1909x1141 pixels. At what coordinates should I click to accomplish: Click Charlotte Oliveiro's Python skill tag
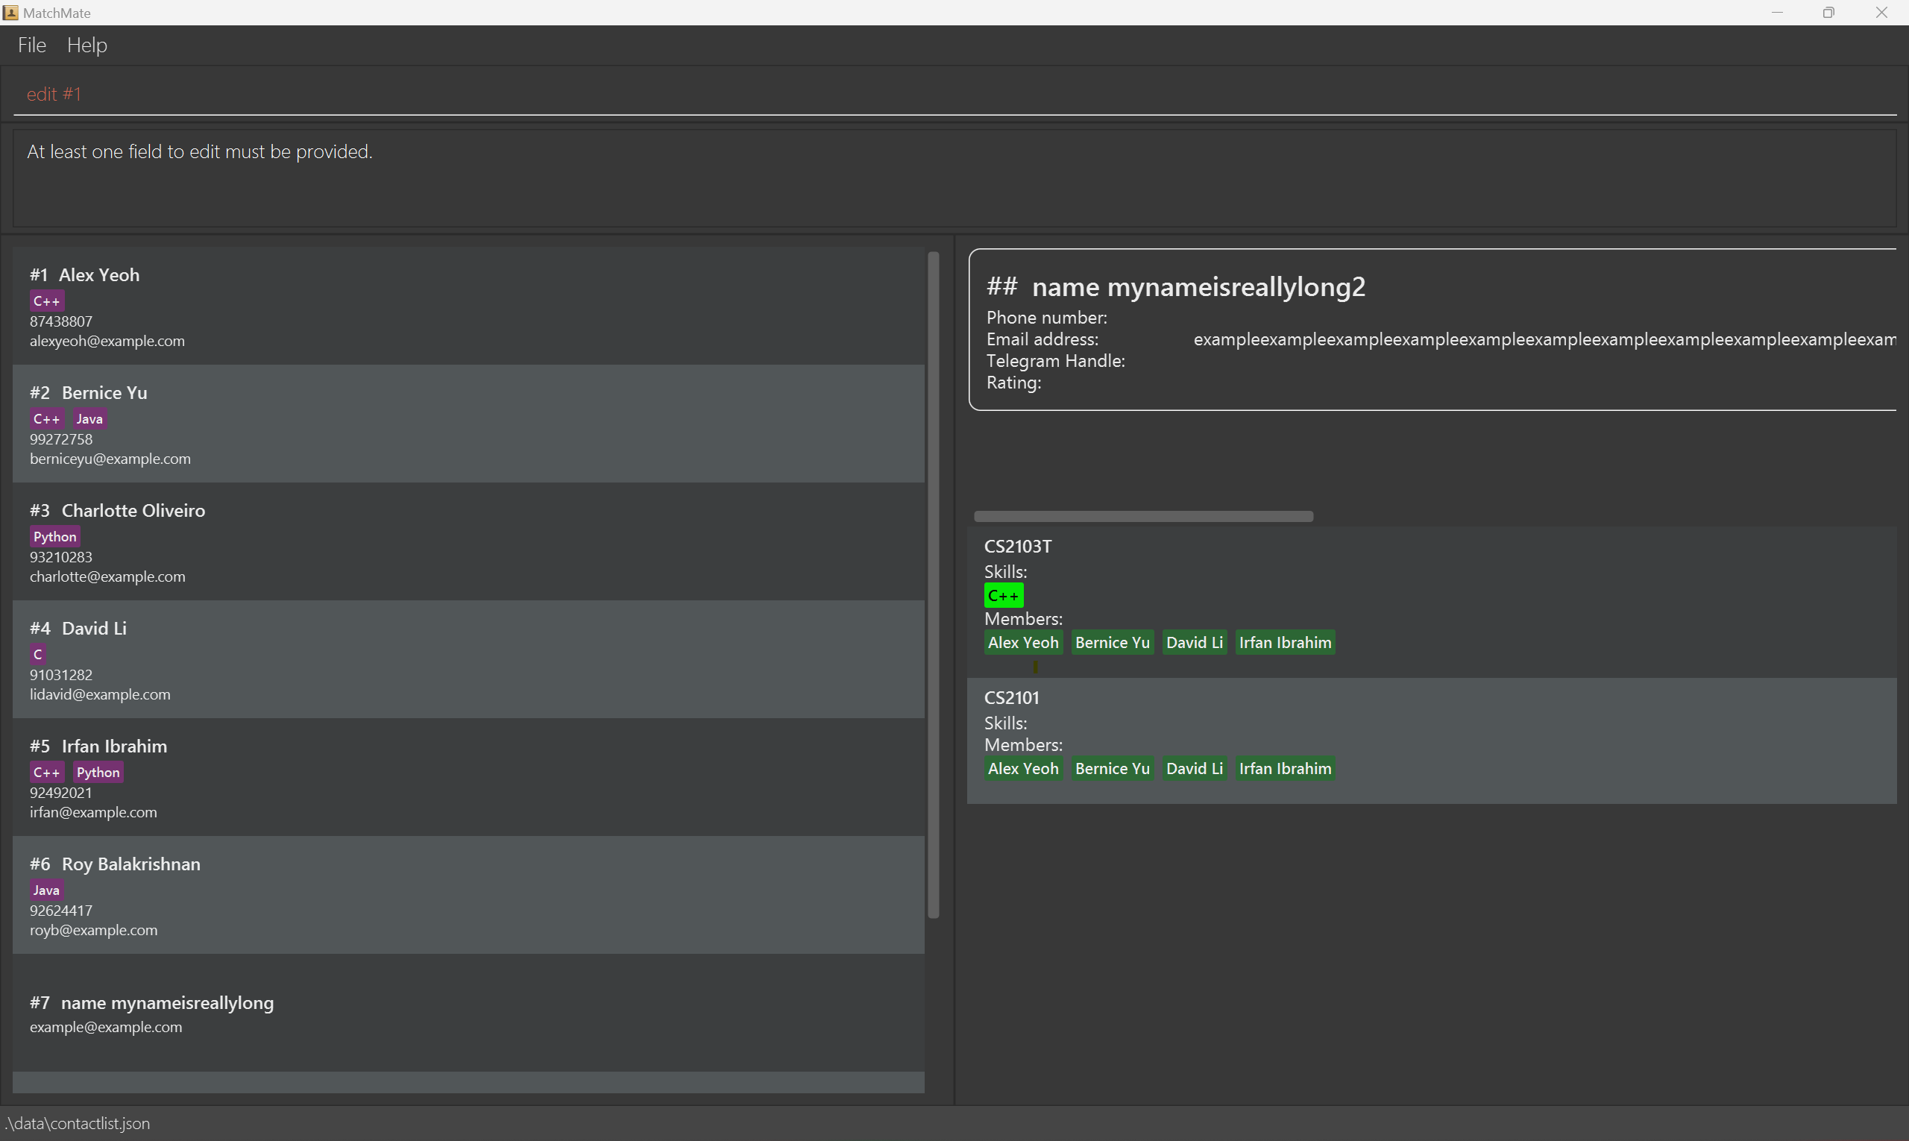click(54, 537)
